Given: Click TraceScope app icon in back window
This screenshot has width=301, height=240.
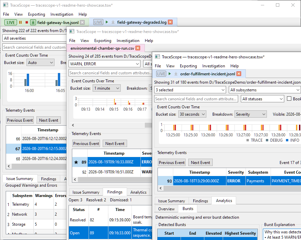Looking at the screenshot, I should coord(6,5).
